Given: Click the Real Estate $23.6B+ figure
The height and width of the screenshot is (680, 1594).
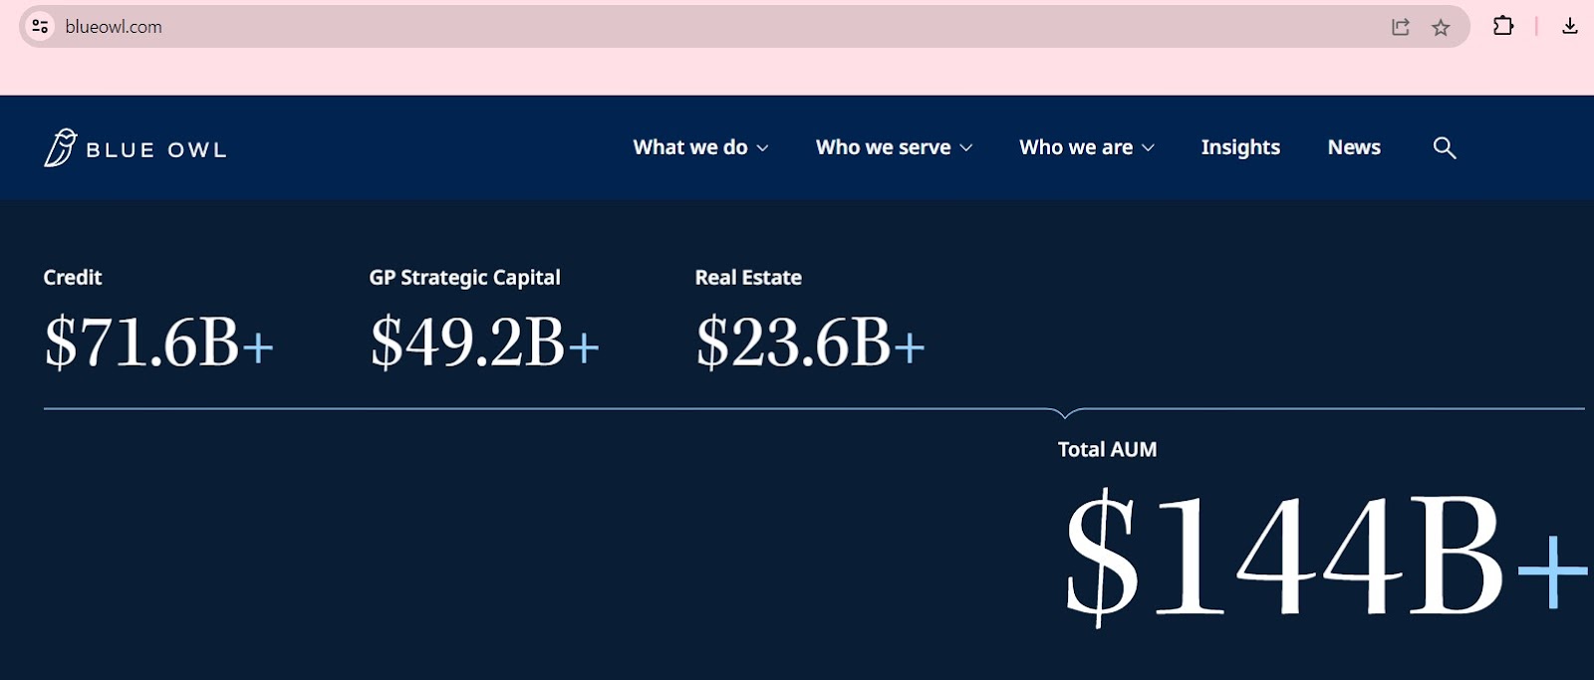Looking at the screenshot, I should tap(810, 342).
